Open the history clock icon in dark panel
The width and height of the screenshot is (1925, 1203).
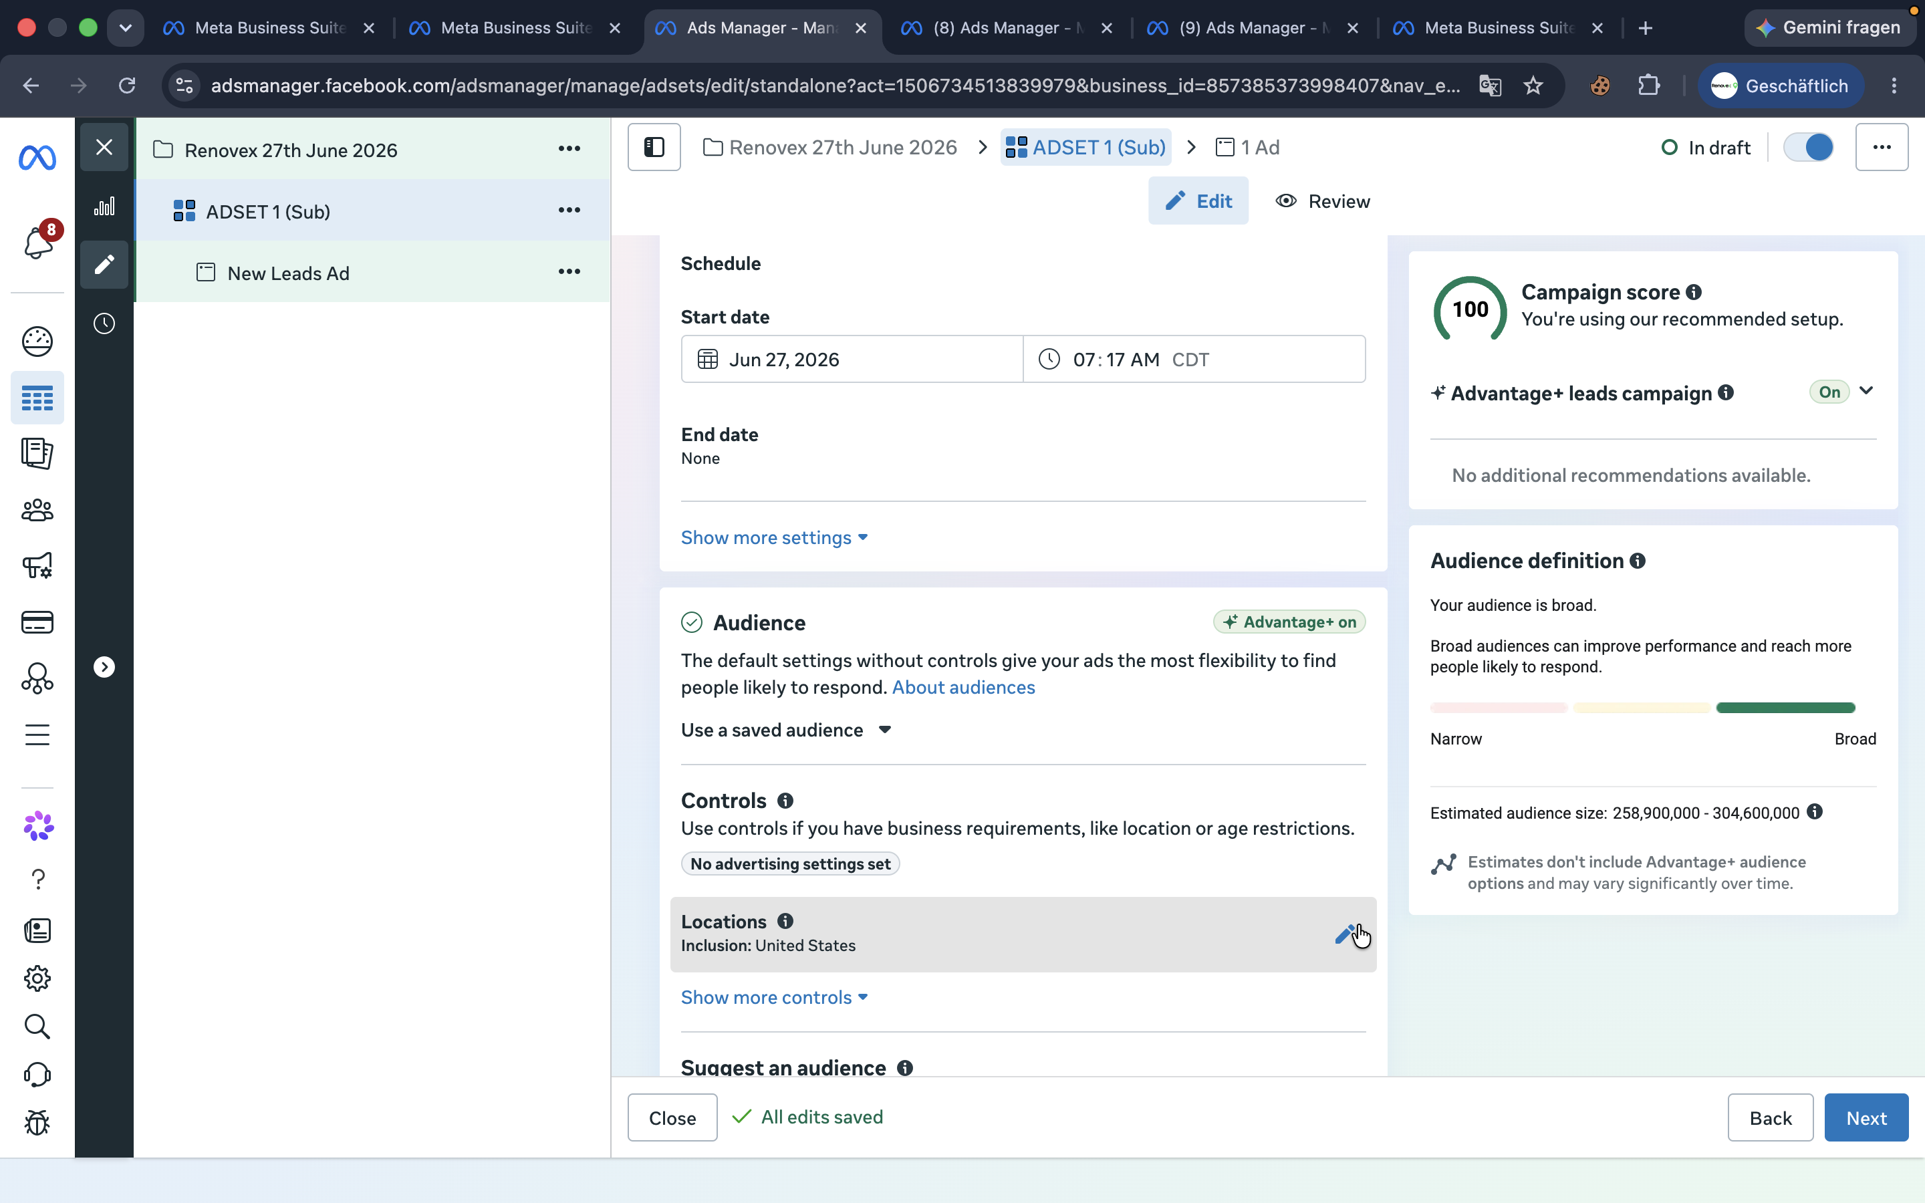tap(104, 324)
